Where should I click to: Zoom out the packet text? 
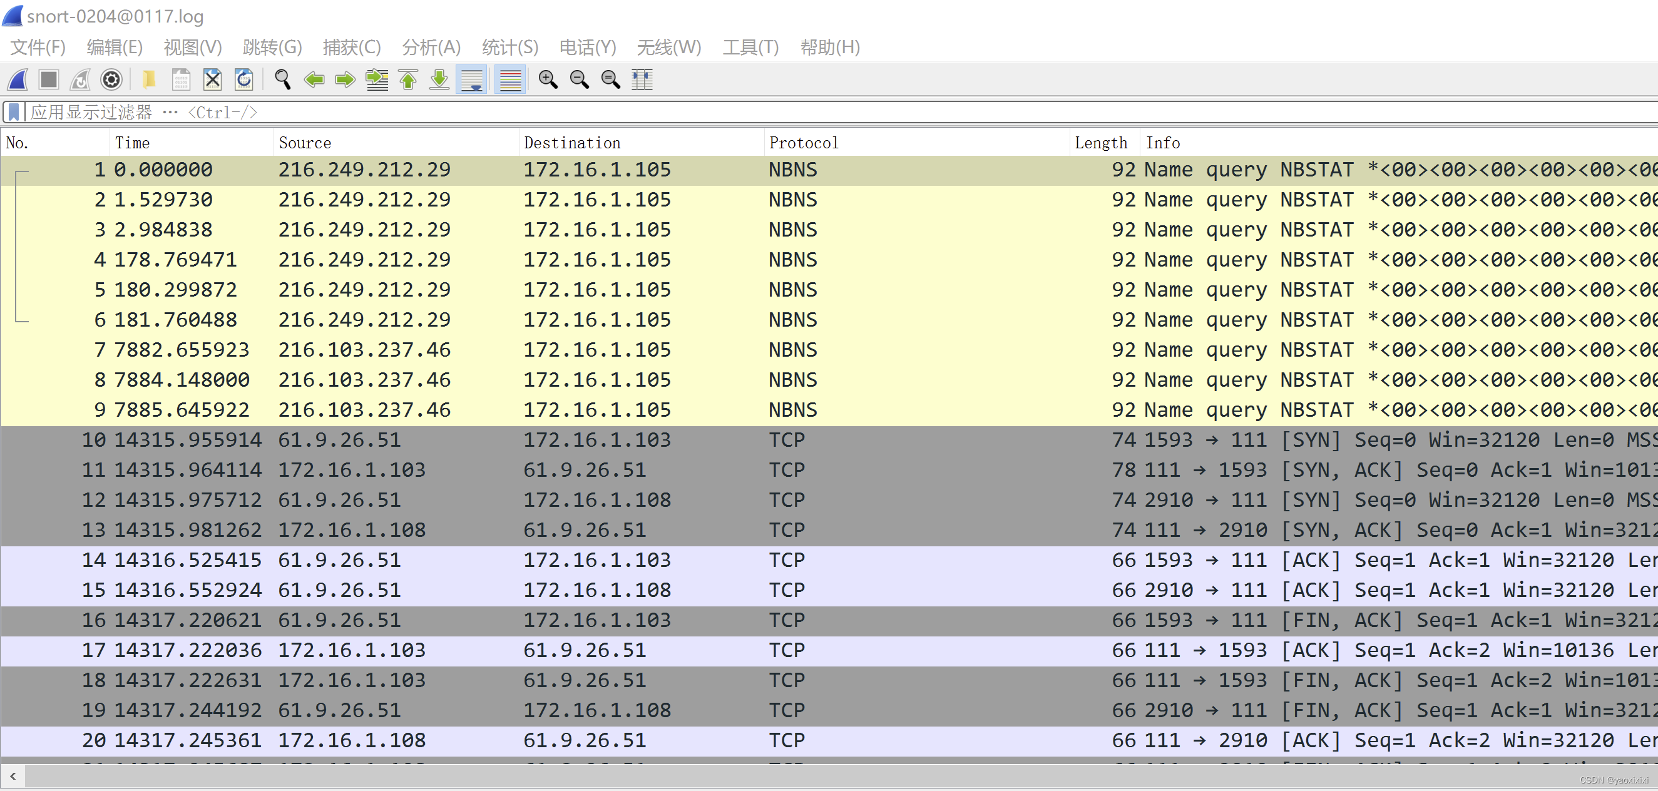pos(580,80)
